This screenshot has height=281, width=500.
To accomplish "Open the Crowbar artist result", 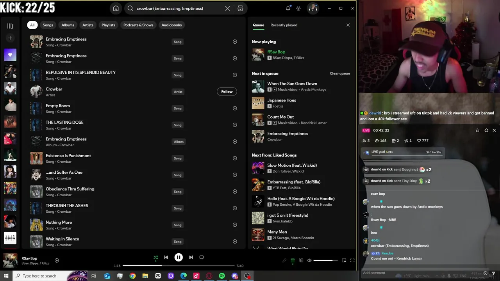I will (x=134, y=92).
